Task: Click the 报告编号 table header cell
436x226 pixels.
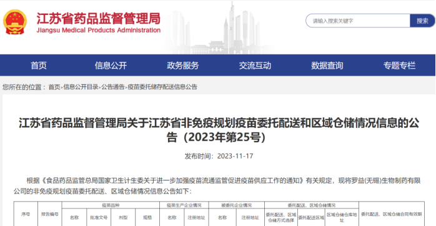Action: click(x=50, y=214)
